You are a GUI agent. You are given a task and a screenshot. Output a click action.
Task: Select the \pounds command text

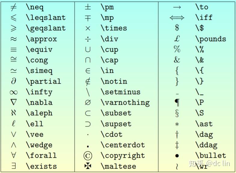click(x=210, y=39)
